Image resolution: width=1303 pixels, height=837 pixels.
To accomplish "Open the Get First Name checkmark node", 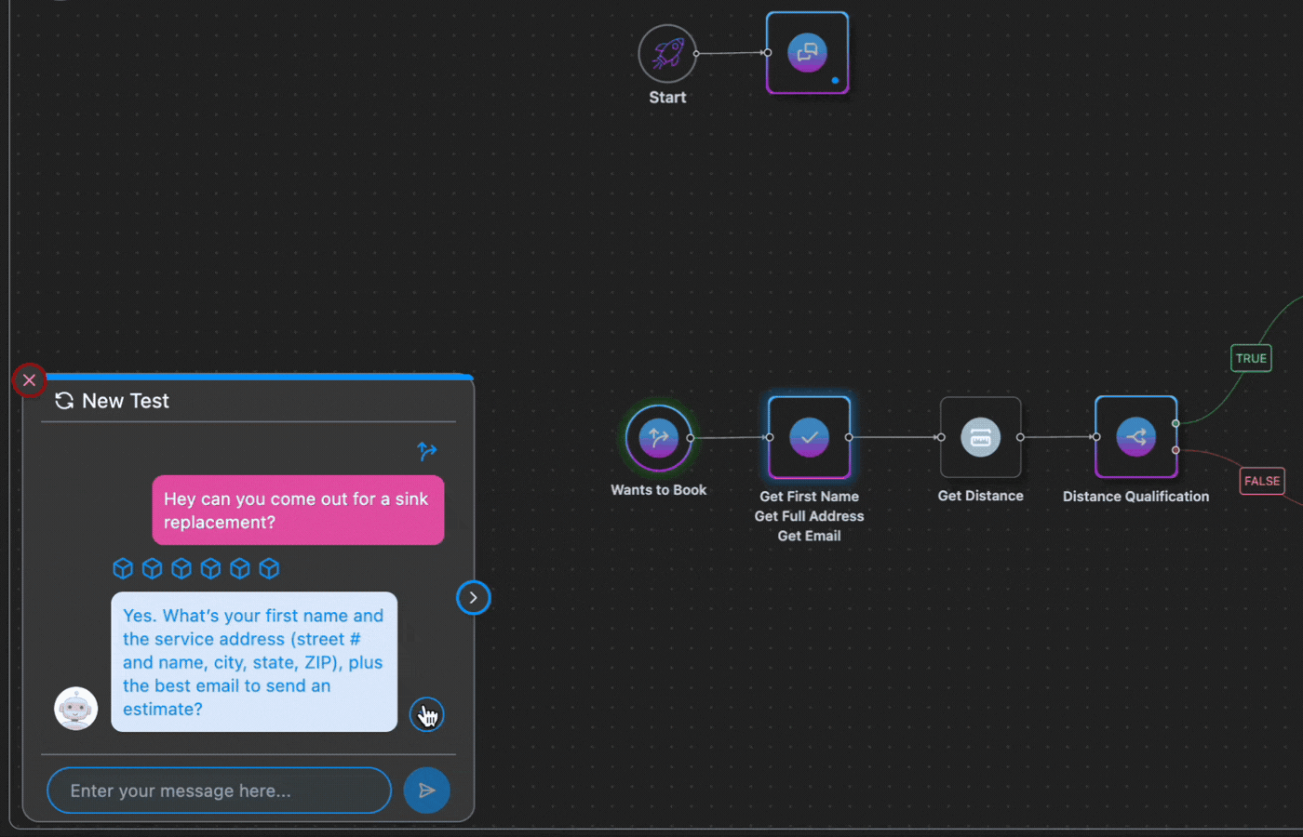I will (x=809, y=437).
